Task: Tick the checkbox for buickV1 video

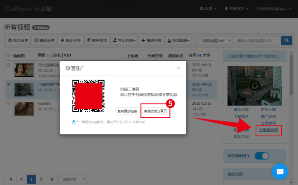Action: pos(8,103)
